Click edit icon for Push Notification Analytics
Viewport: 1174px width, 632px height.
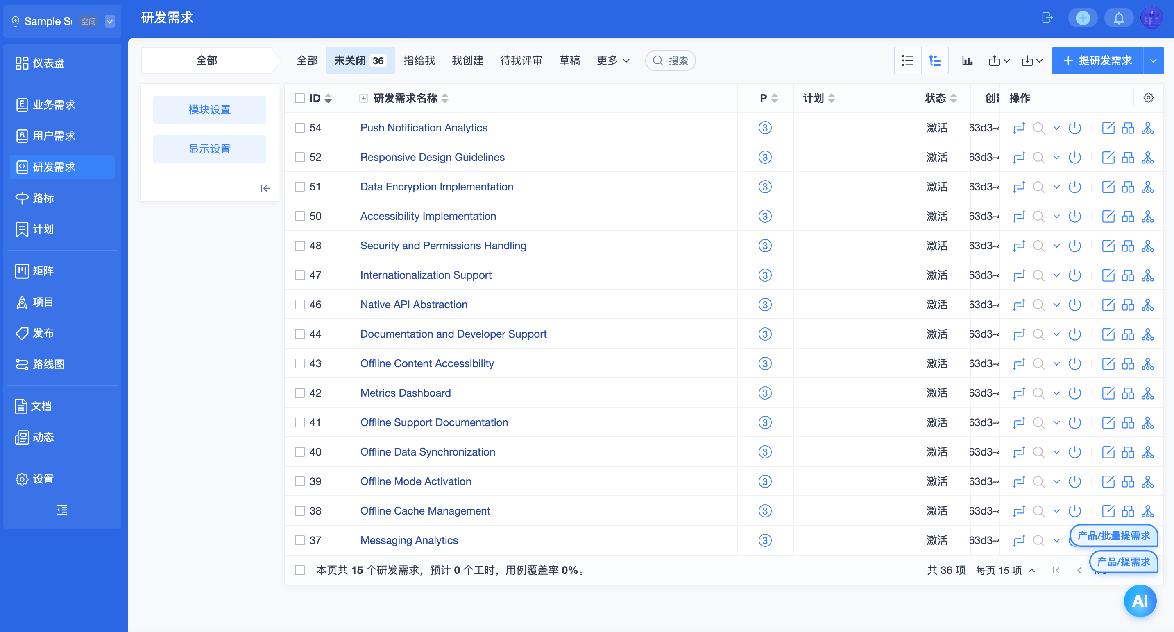pyautogui.click(x=1108, y=128)
